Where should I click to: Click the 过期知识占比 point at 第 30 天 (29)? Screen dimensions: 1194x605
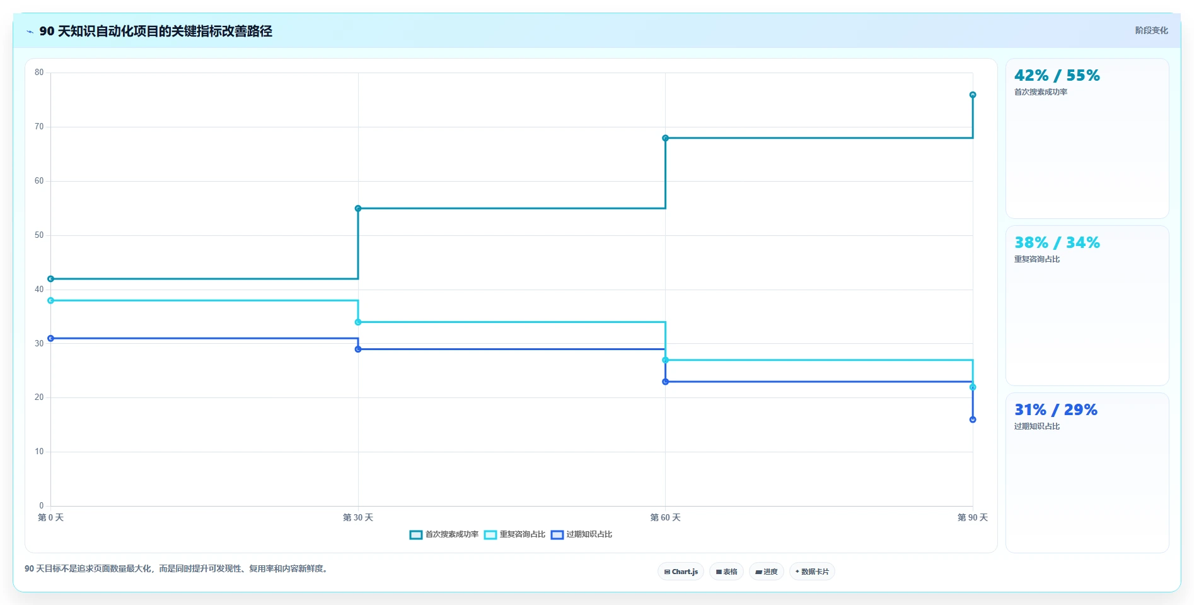(358, 349)
